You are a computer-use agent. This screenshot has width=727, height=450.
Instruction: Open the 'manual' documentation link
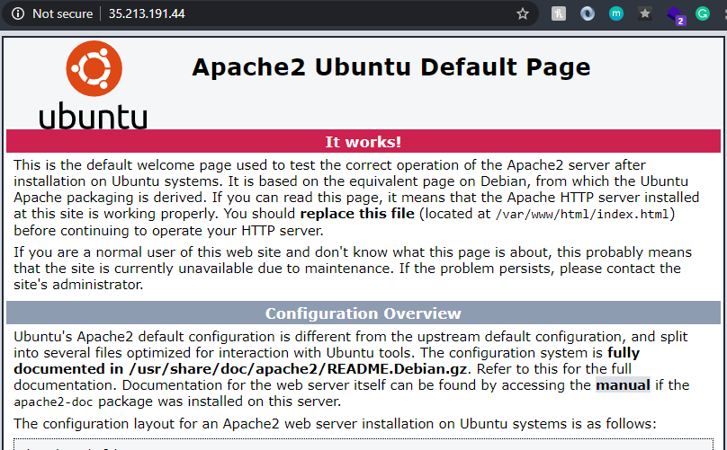coord(623,385)
